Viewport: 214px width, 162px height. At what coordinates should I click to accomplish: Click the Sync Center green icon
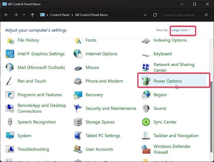[146, 122]
